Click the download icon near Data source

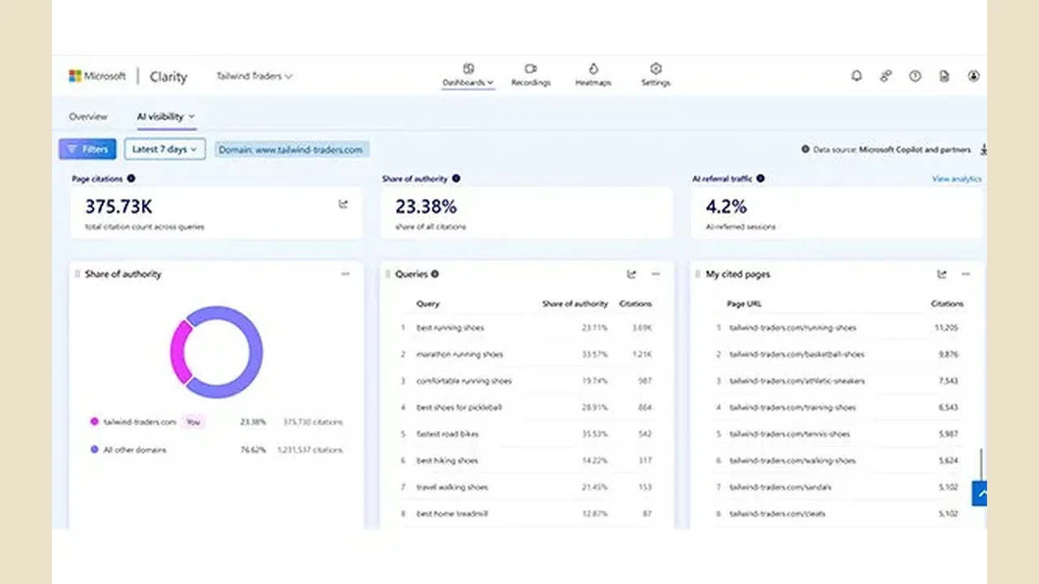pos(983,149)
